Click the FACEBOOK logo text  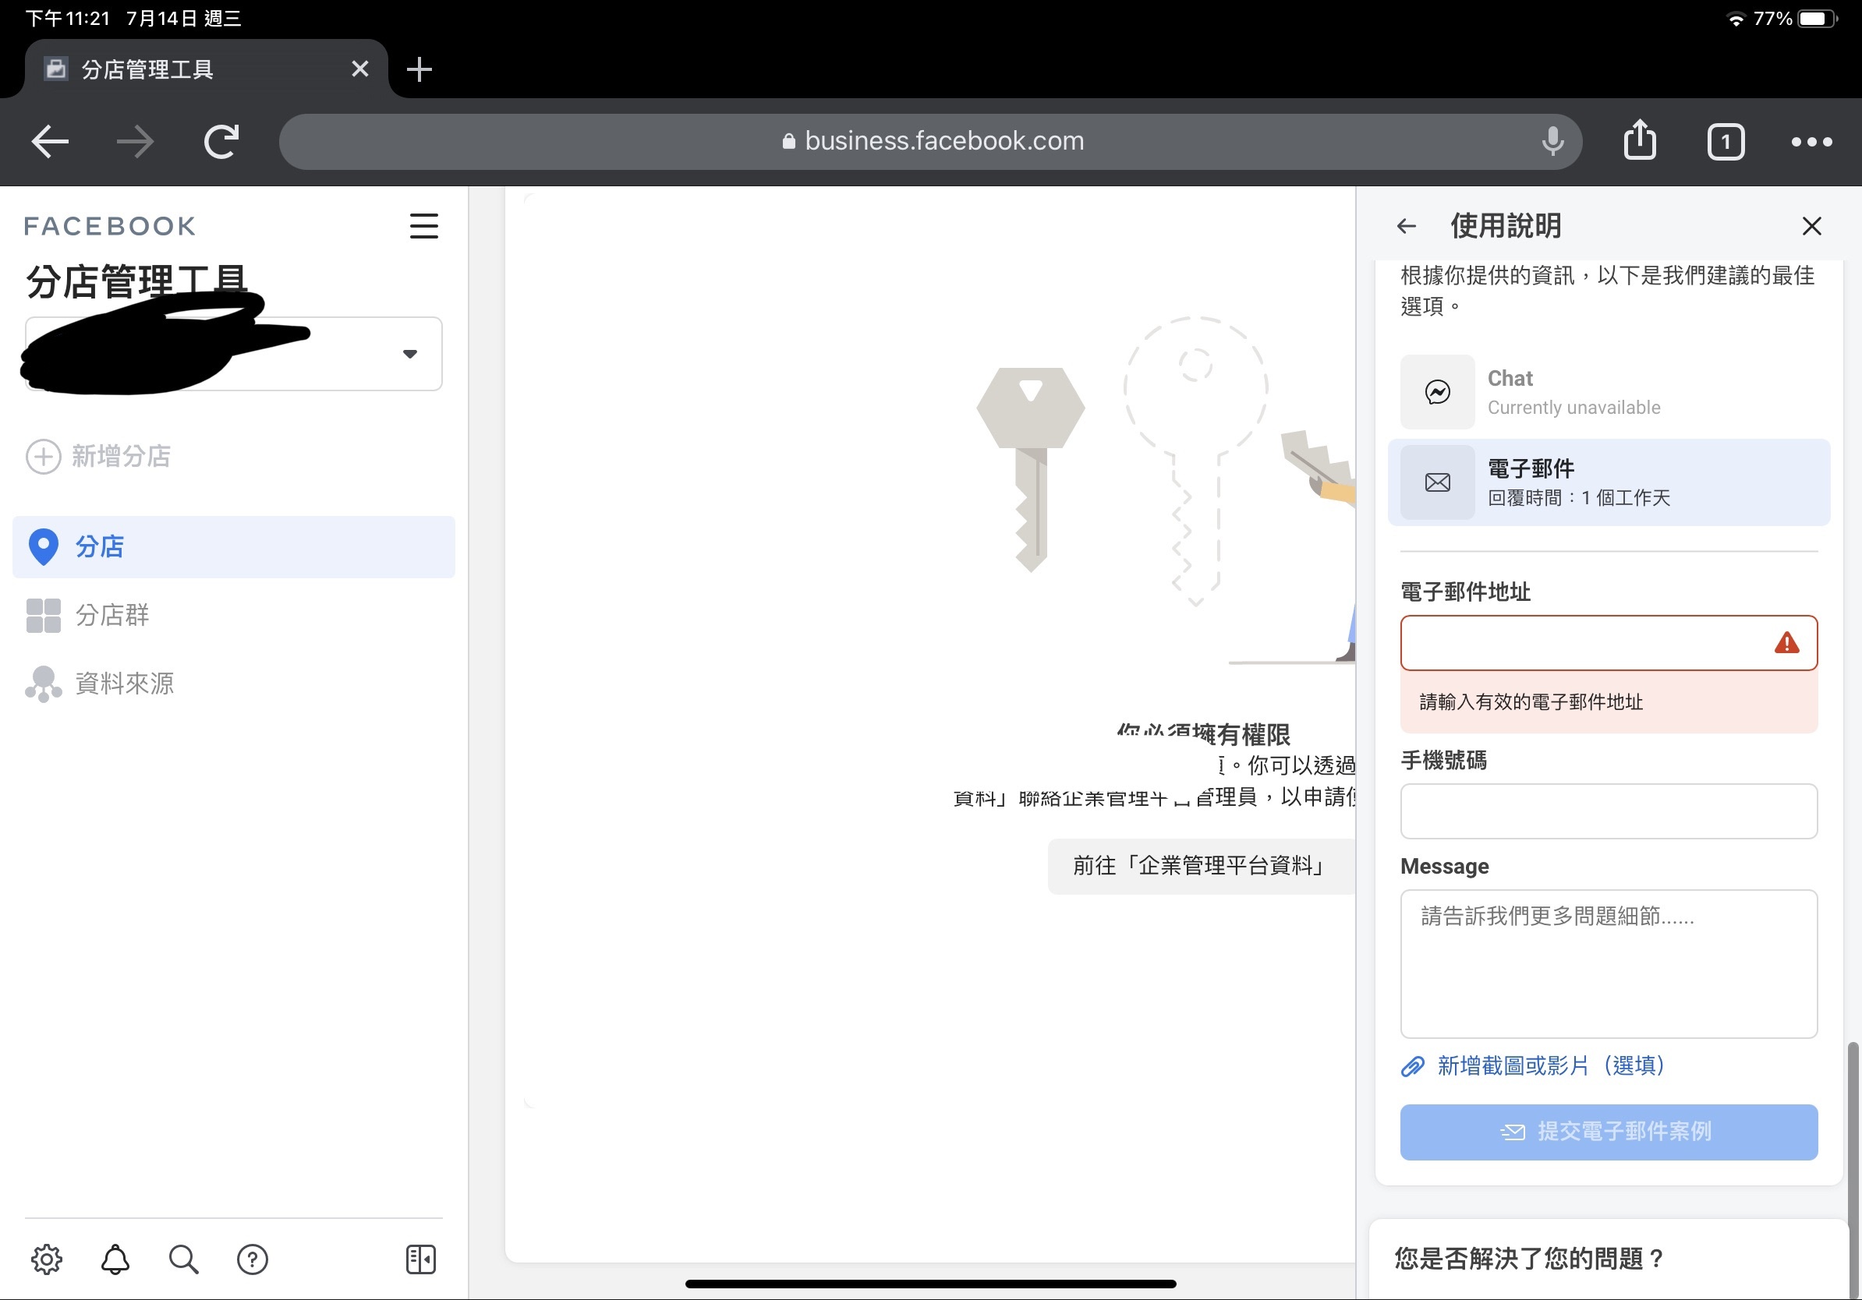pos(109,226)
